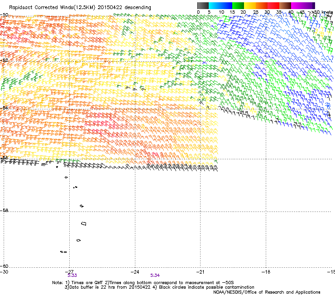Click the magenta 40-45 knots legend color
Screen dimensions: 335x295
[x=297, y=5]
